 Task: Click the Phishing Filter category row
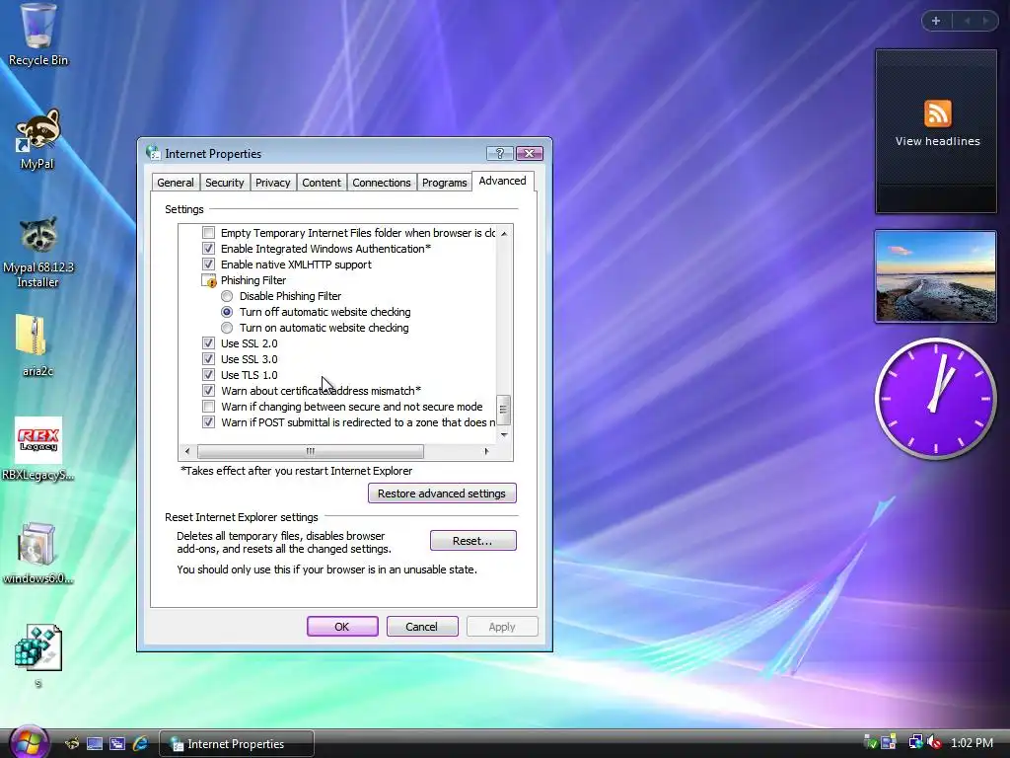tap(245, 280)
